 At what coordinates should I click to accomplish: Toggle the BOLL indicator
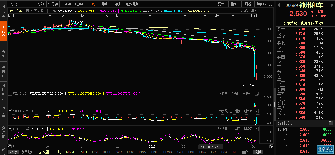point(107,152)
